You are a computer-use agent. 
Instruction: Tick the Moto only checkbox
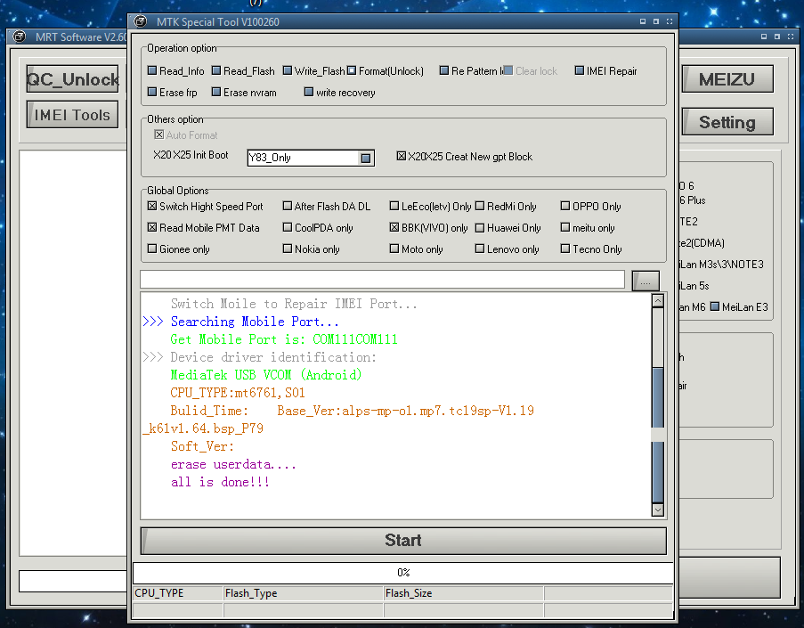click(394, 249)
